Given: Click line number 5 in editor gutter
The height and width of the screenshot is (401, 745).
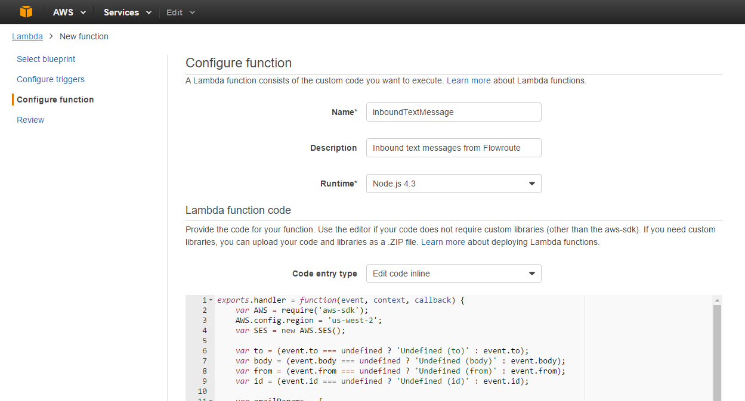Looking at the screenshot, I should click(x=204, y=340).
